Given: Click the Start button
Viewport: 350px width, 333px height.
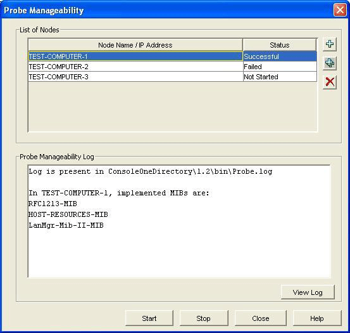Looking at the screenshot, I should pos(149,318).
